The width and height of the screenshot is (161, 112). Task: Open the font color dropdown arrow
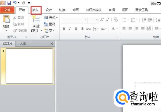click(x=117, y=29)
